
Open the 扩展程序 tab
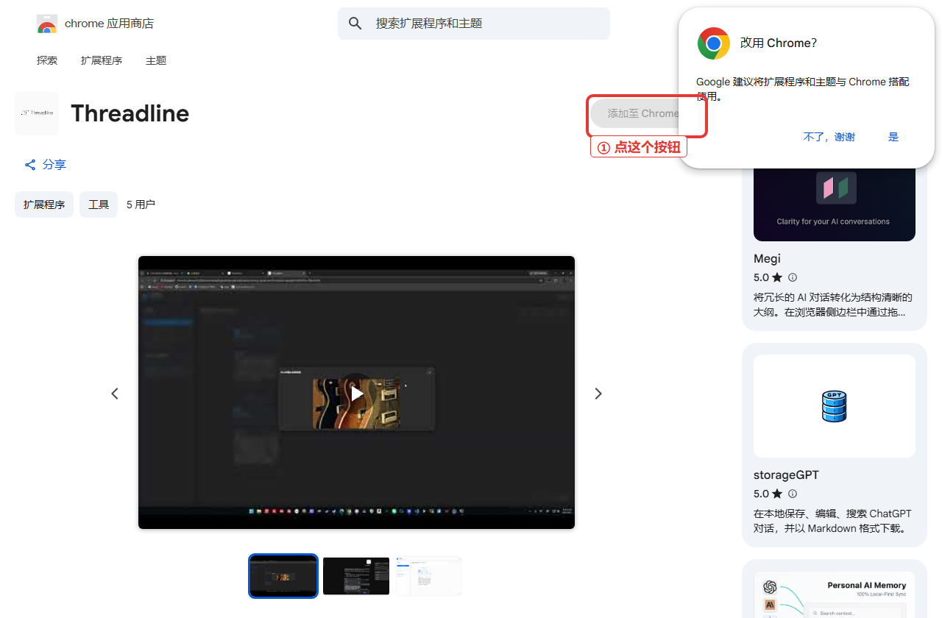[102, 60]
